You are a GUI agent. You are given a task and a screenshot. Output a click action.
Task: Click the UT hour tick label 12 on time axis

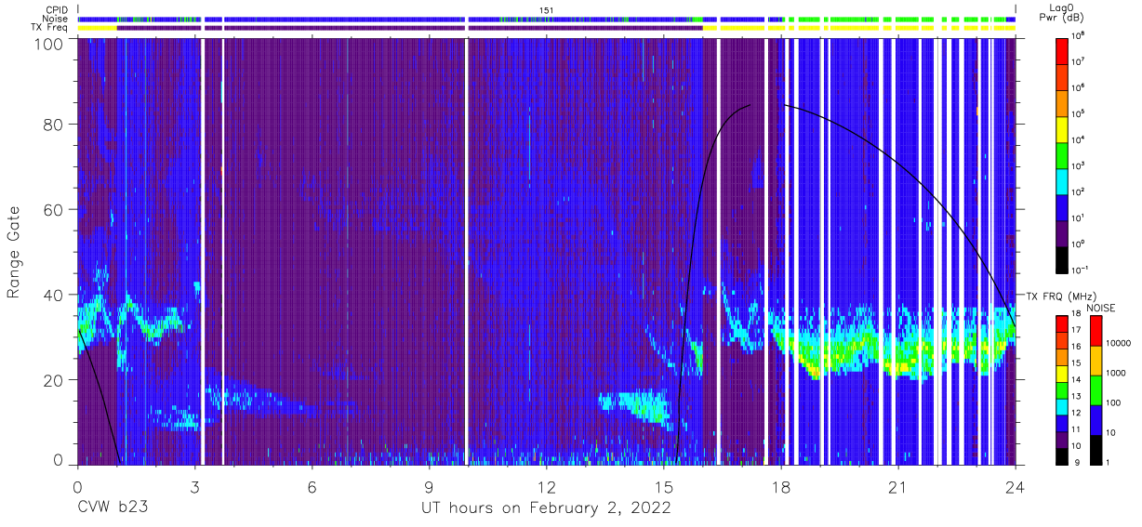[x=547, y=486]
